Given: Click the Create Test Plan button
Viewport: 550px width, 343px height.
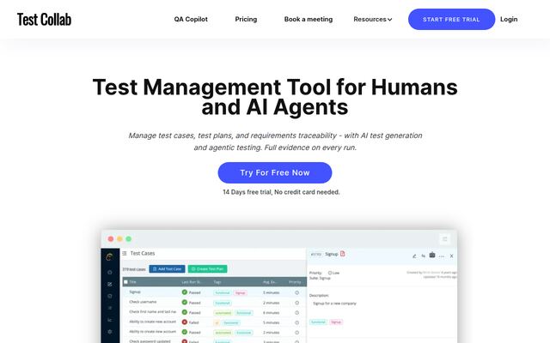Looking at the screenshot, I should (x=207, y=268).
